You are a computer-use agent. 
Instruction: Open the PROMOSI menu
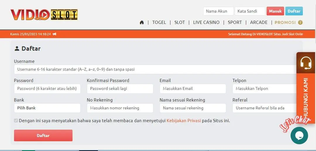coord(285,22)
